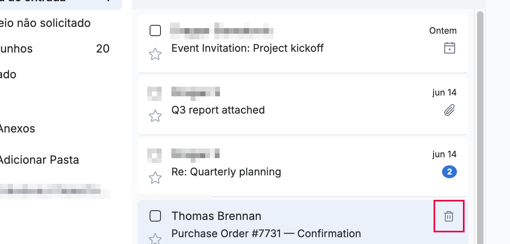Select the Thomas Brennan email checkbox
The image size is (510, 244).
155,216
